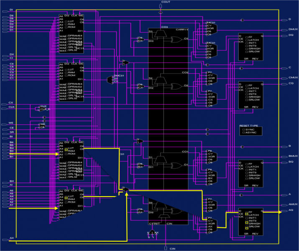
Task: Check LATCH in the DQ flip-flop
Action: coord(247,40)
